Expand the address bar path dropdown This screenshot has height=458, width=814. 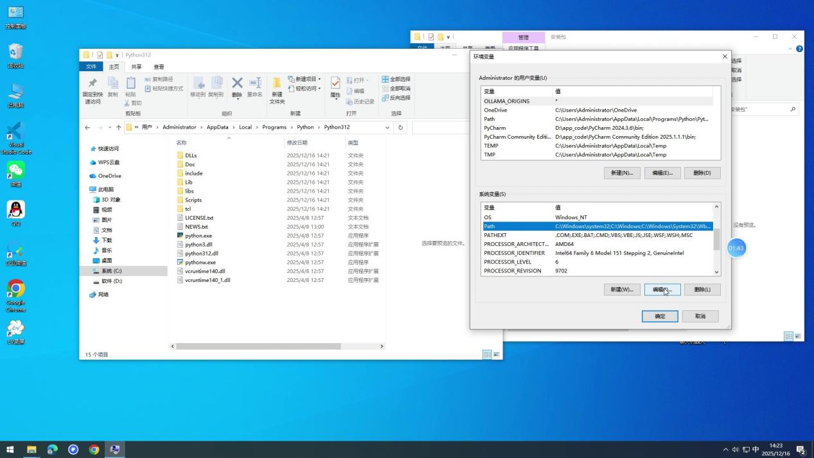pyautogui.click(x=387, y=127)
